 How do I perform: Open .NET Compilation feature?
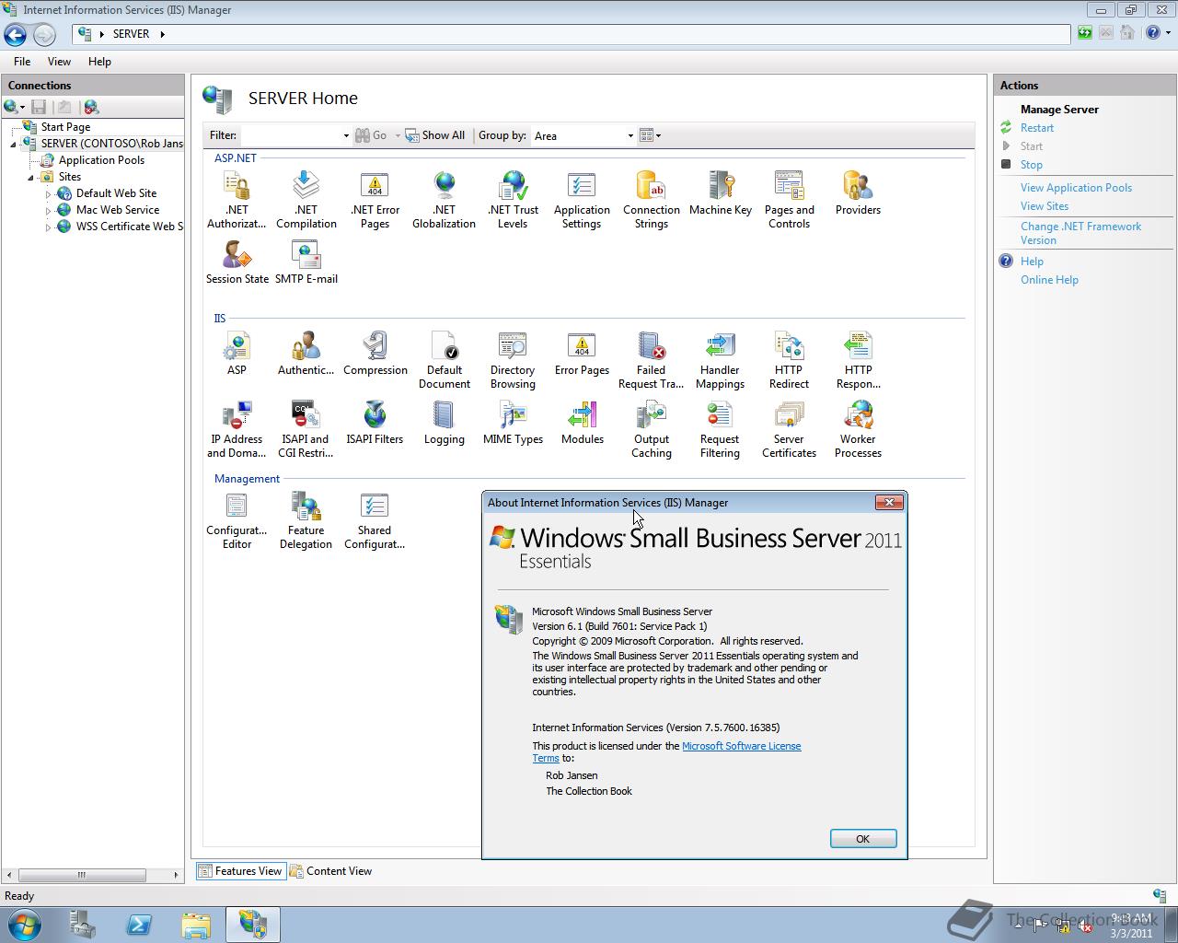(306, 200)
